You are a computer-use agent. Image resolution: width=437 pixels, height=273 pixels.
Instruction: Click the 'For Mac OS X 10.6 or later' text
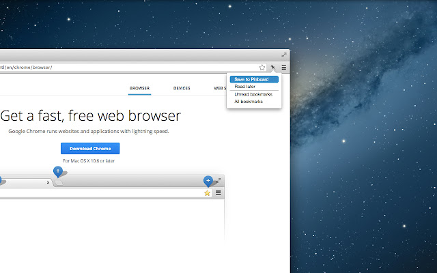click(x=89, y=161)
